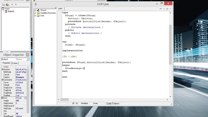Viewport: 208px width, 117px height.
Task: Close the Object TreeView panel
Action: point(28,0)
